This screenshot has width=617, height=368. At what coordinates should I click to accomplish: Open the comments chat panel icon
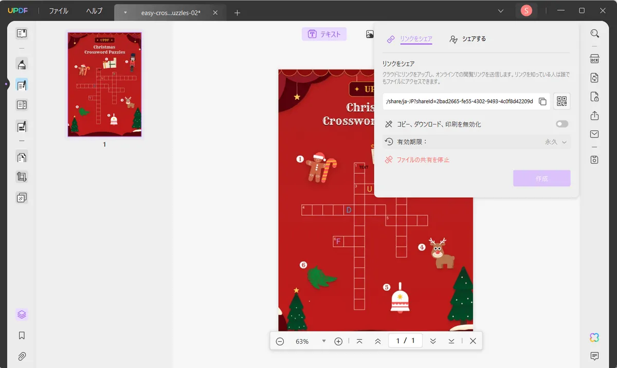coord(595,356)
